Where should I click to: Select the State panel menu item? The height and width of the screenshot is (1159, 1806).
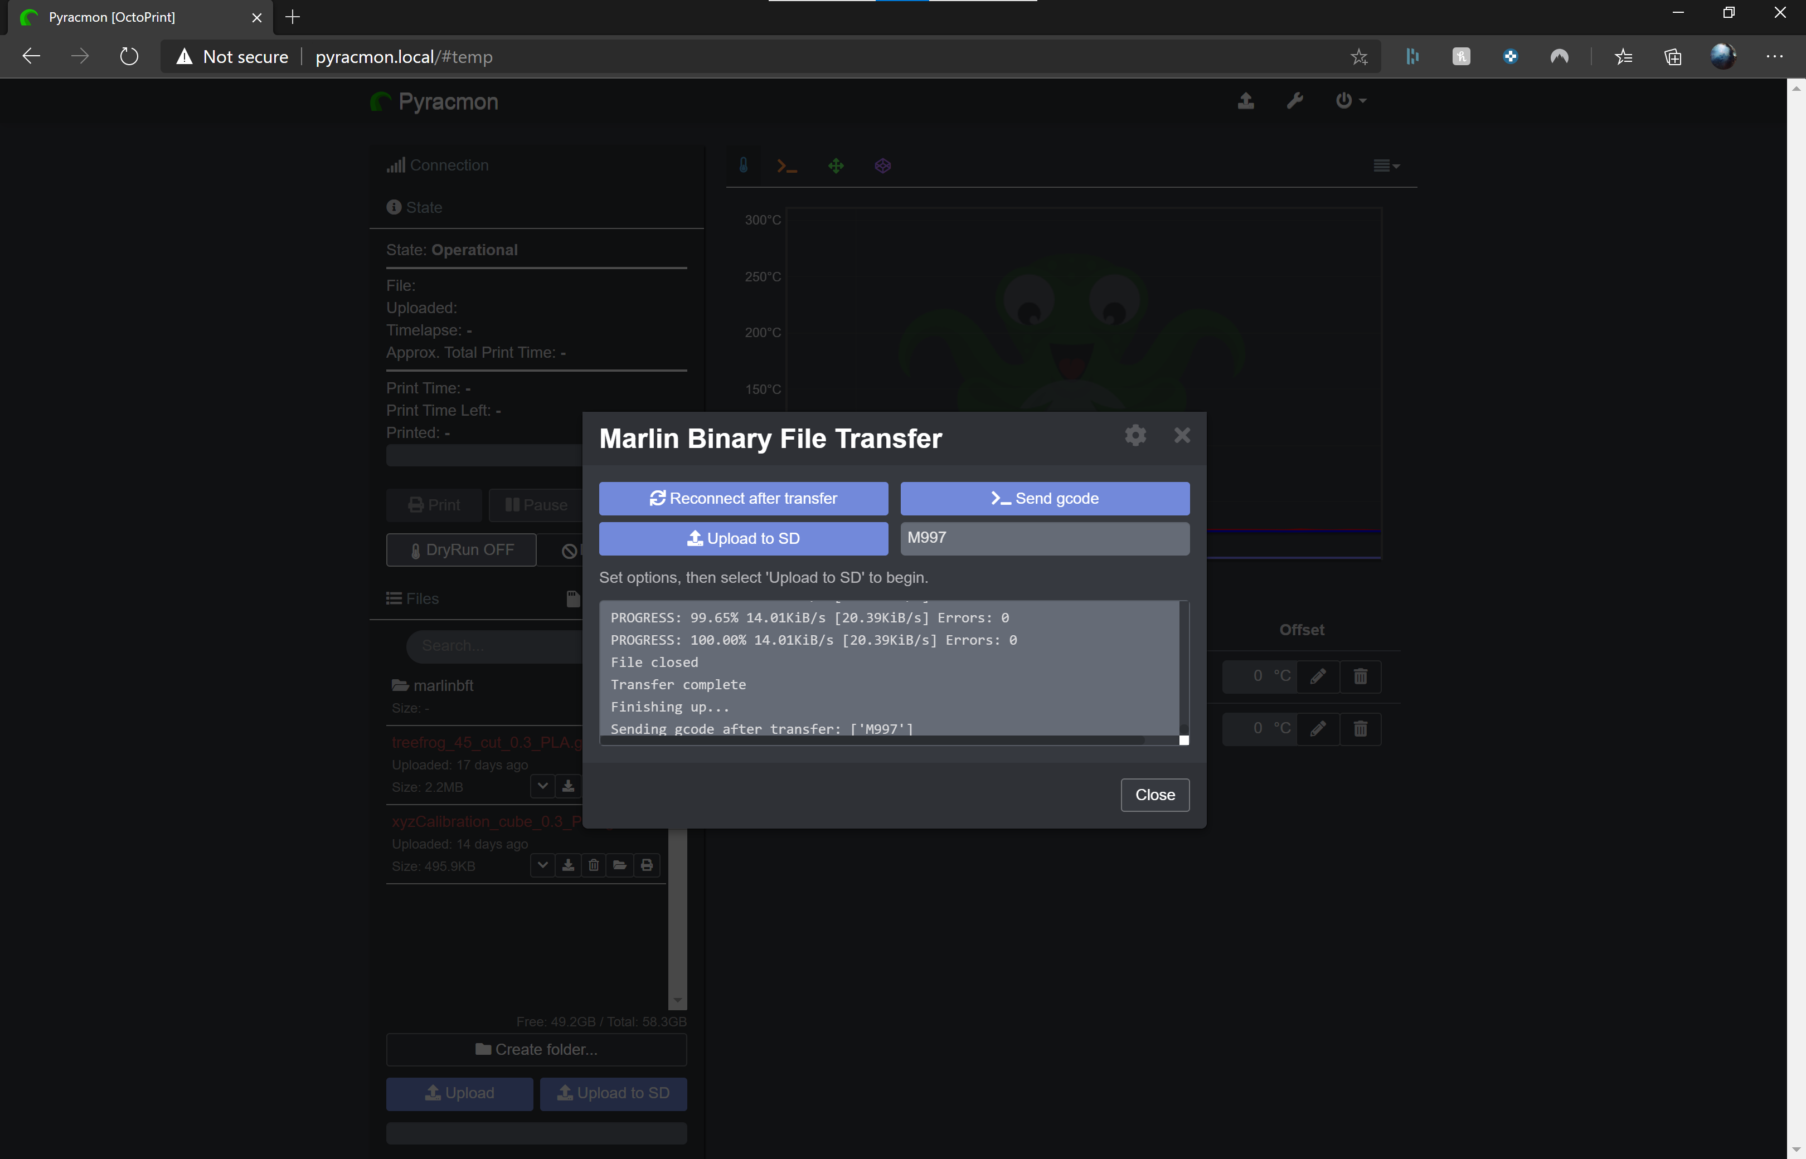(x=423, y=207)
